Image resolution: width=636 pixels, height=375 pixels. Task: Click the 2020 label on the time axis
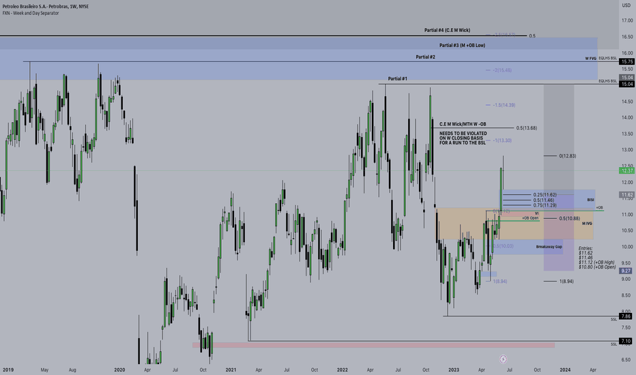click(119, 370)
